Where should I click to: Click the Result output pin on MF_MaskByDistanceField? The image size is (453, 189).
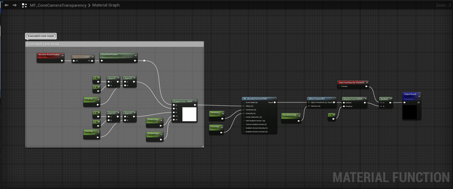(x=275, y=102)
